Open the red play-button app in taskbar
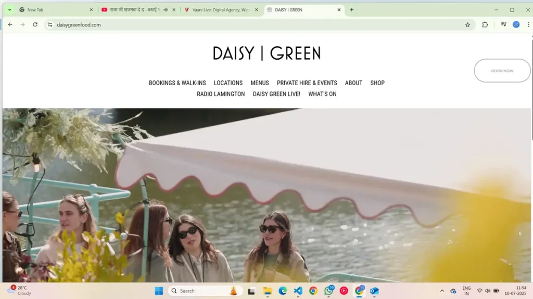 344,291
